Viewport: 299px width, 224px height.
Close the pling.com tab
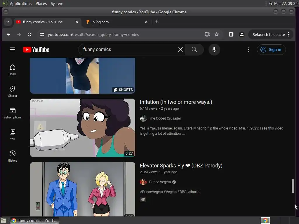[x=146, y=22]
